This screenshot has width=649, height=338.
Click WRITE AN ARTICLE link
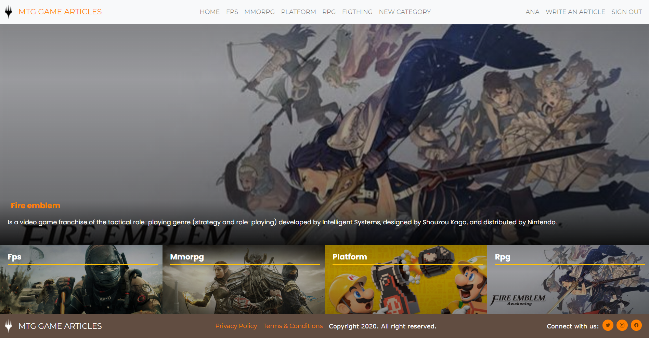(575, 12)
